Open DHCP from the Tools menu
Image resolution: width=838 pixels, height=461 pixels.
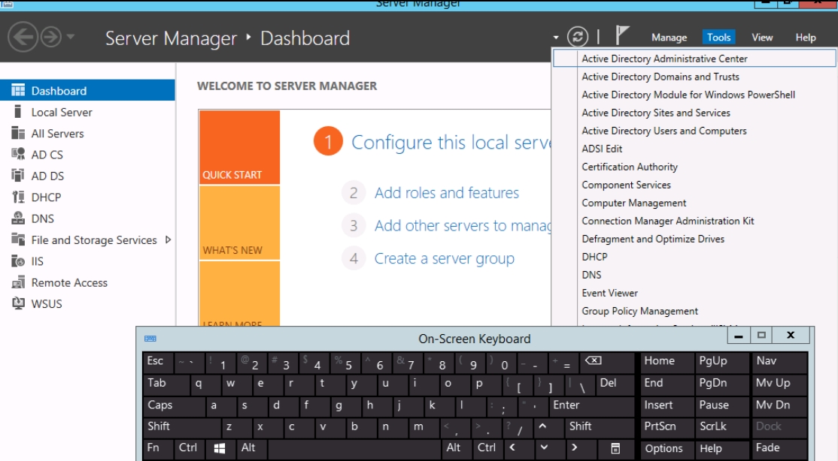click(694, 257)
